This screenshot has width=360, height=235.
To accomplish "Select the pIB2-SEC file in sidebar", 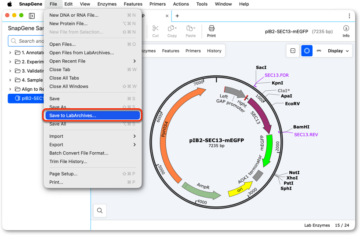I will tap(26, 99).
